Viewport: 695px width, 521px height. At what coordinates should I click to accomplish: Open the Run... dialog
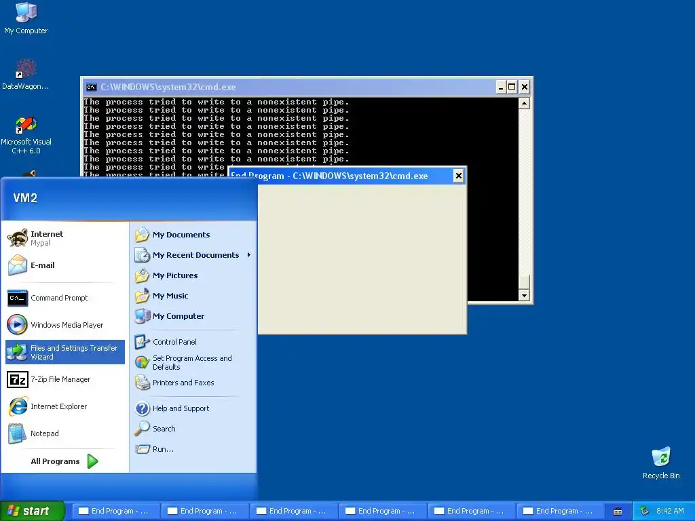click(193, 449)
